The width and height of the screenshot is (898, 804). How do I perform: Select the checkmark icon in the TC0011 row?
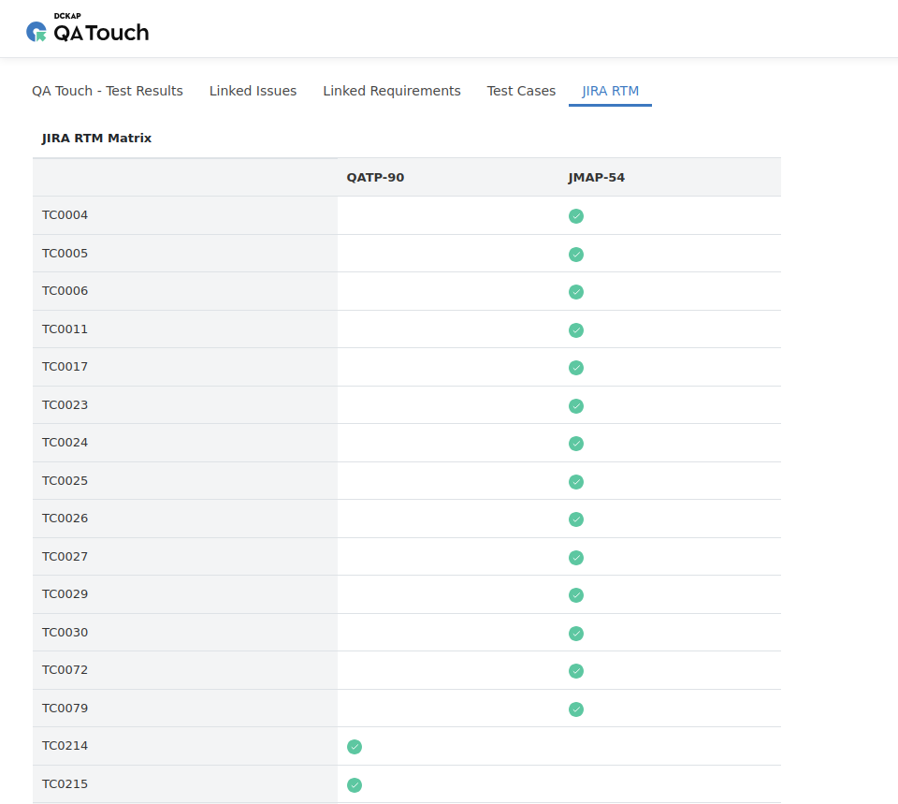coord(575,329)
